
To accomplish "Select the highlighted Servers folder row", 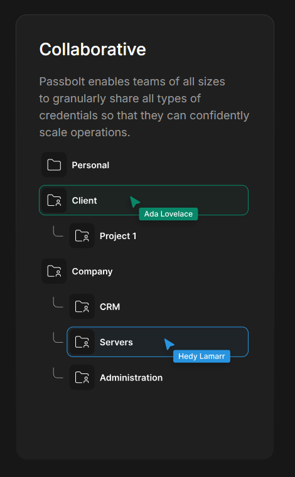I will [x=158, y=342].
